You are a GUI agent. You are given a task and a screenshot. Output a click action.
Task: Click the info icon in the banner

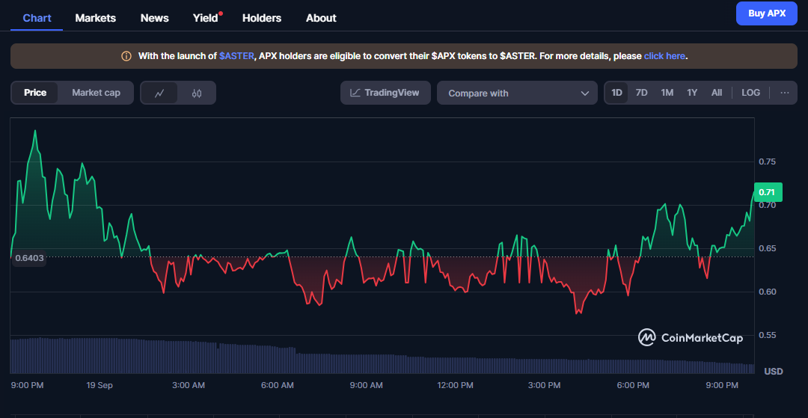pos(126,56)
